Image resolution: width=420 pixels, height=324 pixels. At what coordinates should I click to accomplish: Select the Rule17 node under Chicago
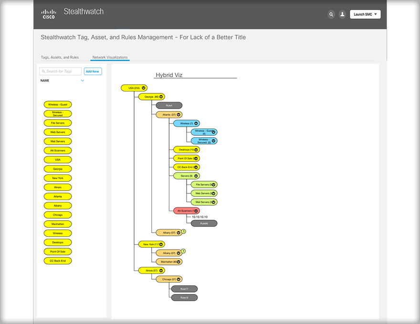184,289
